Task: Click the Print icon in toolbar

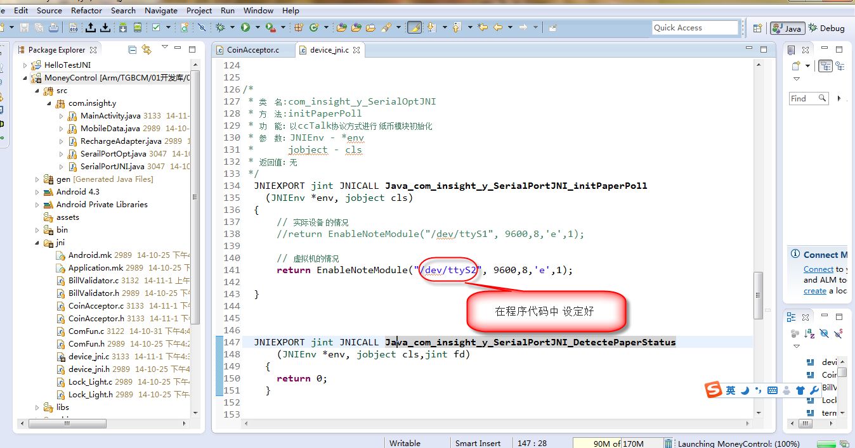Action: click(x=54, y=27)
